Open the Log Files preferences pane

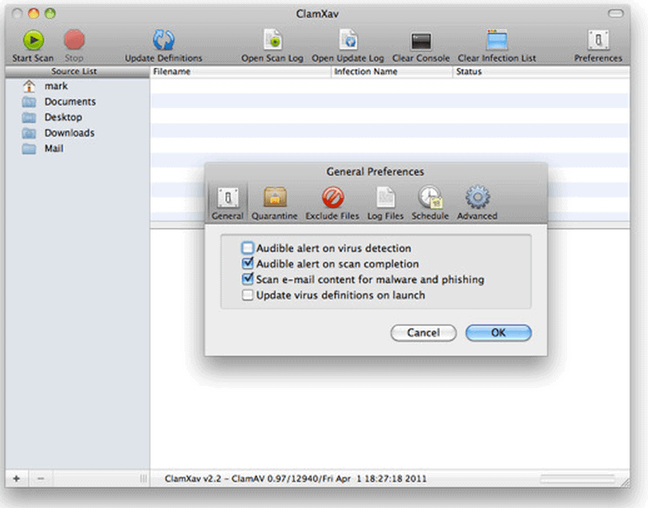coord(386,198)
